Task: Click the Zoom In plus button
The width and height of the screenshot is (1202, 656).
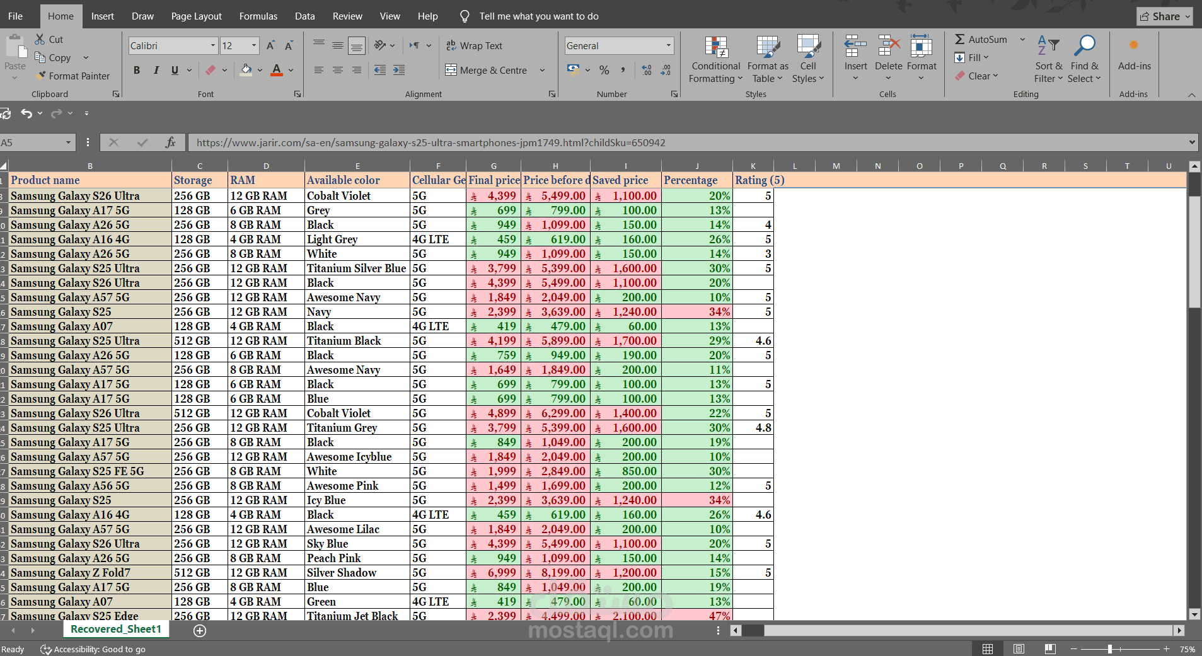Action: tap(1166, 648)
